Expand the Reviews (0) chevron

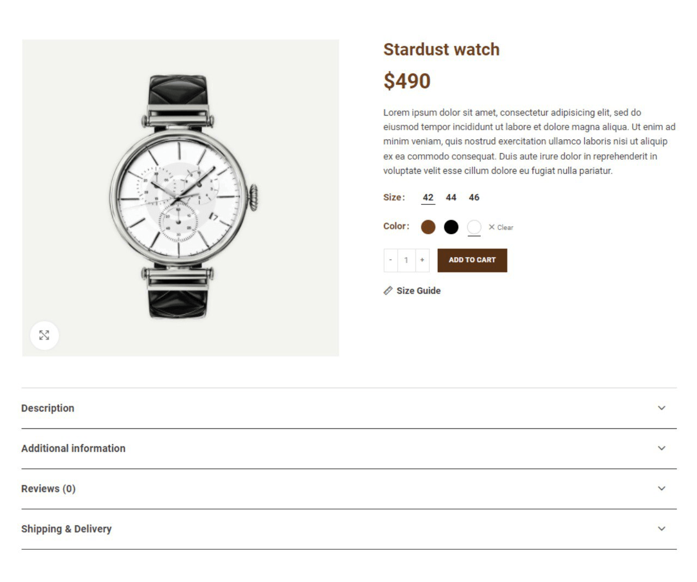(662, 488)
